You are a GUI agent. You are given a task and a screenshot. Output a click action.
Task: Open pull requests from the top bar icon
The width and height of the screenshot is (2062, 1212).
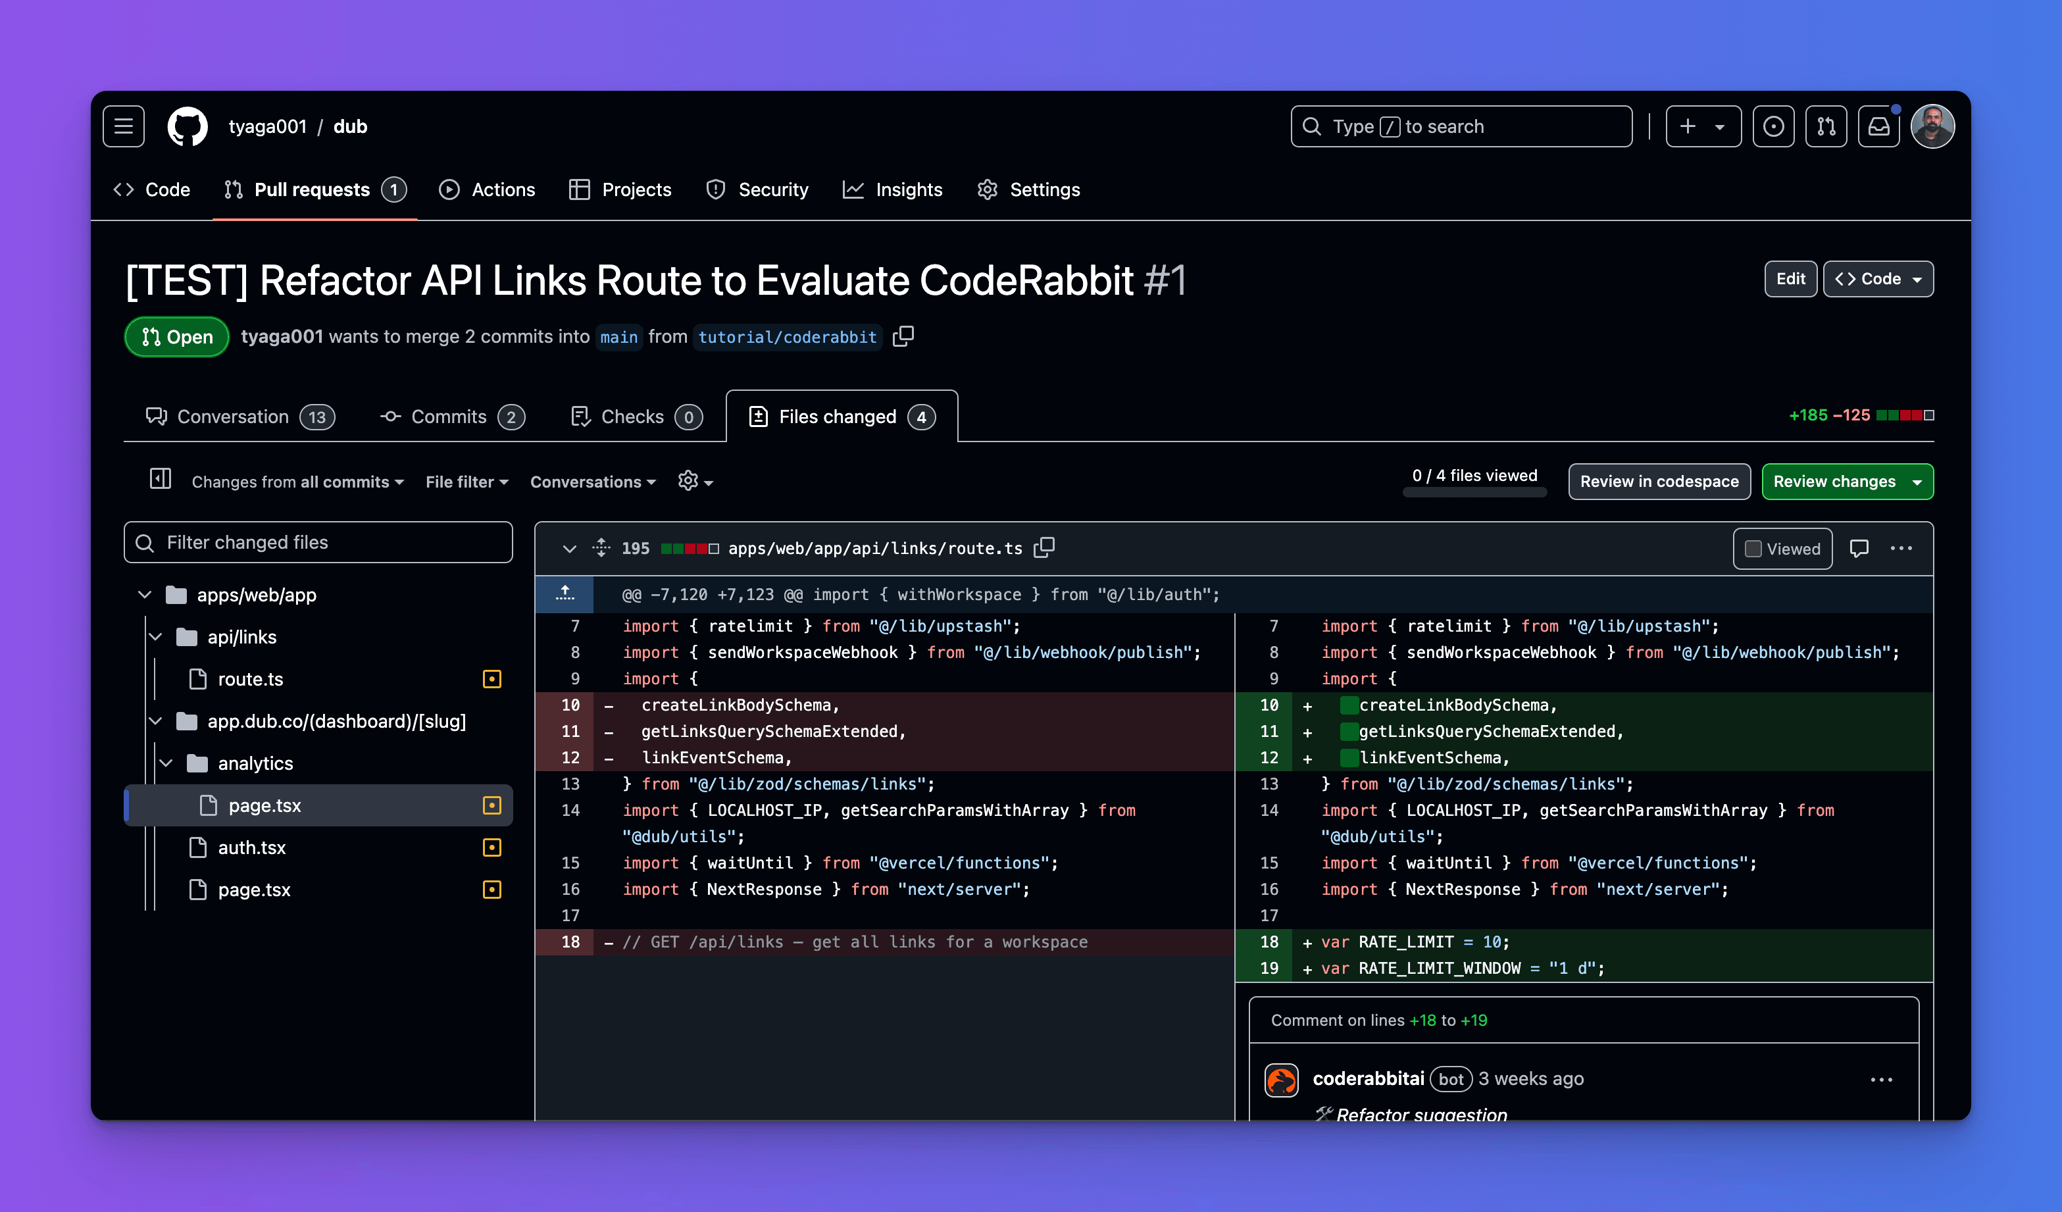(x=1826, y=126)
